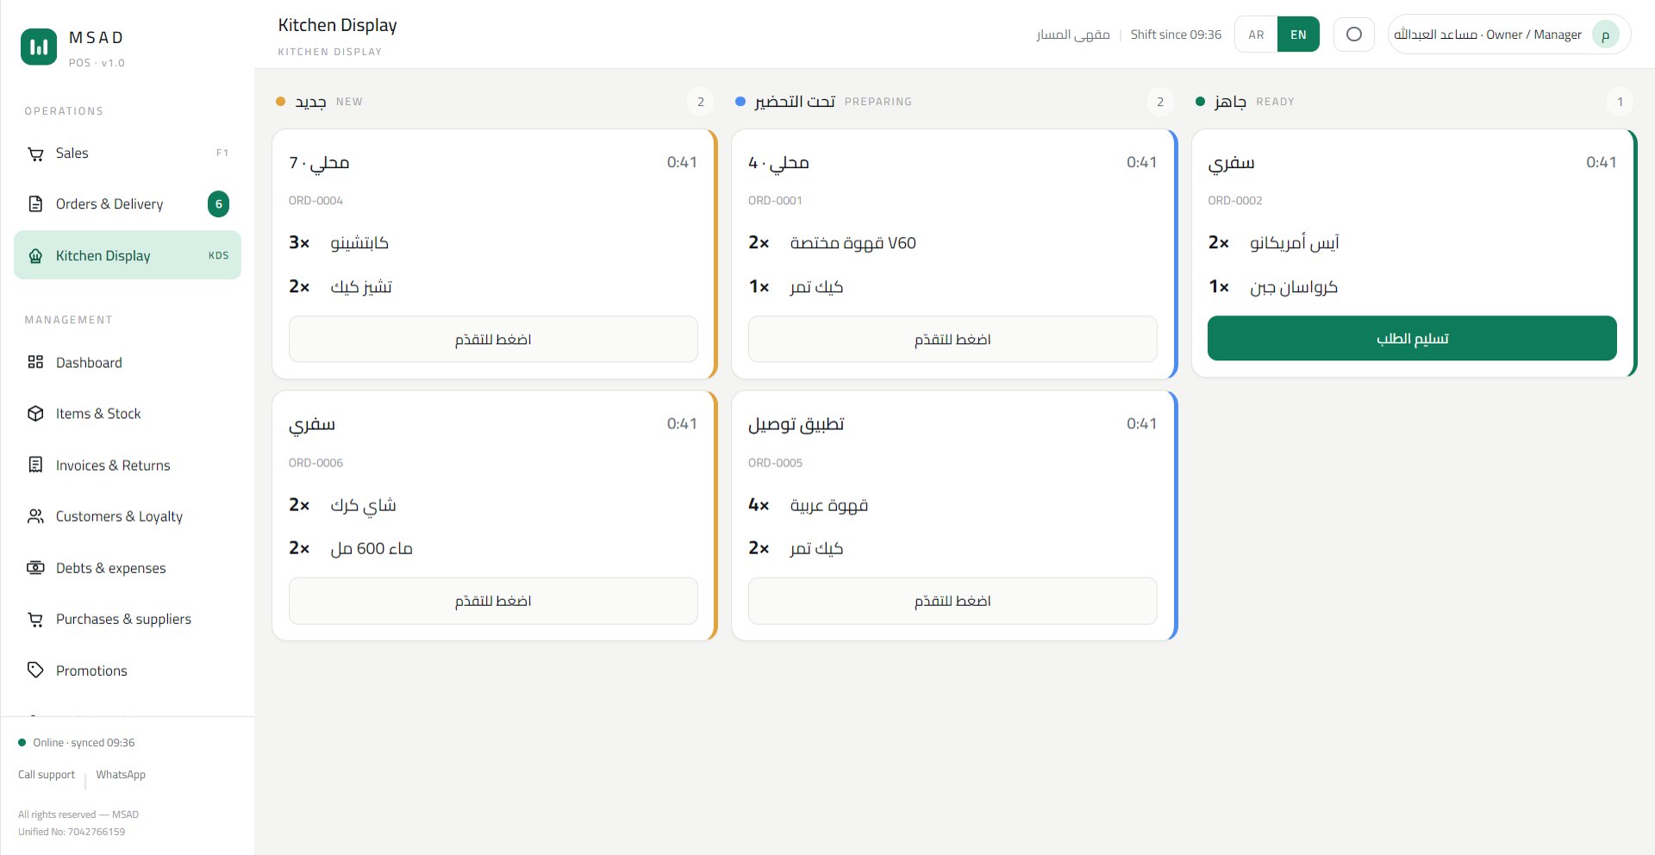Open Orders & Delivery page

(128, 204)
